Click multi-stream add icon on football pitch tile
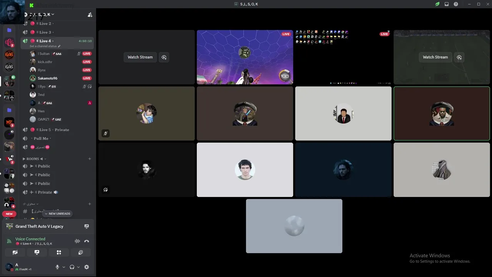Image resolution: width=492 pixels, height=277 pixels. (459, 57)
